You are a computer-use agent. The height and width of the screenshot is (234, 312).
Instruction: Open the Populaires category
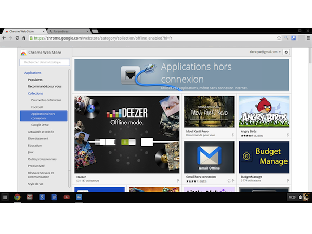pyautogui.click(x=35, y=80)
